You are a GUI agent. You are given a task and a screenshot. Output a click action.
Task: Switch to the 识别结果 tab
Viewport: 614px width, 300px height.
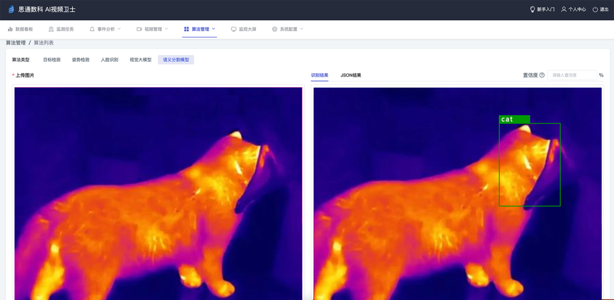pyautogui.click(x=319, y=75)
